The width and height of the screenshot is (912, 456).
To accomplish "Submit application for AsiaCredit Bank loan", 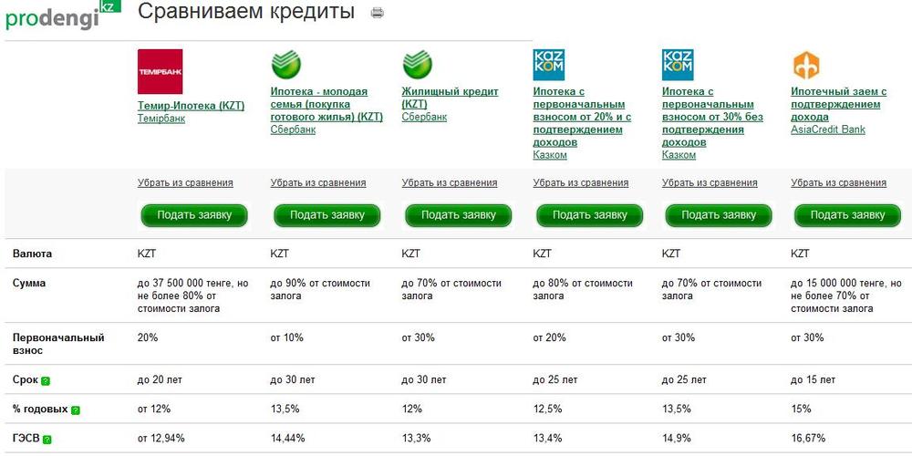I will coord(847,215).
